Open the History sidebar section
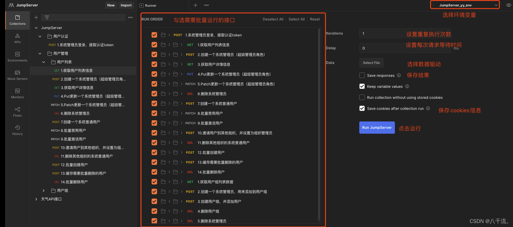The width and height of the screenshot is (513, 227). coord(17,130)
